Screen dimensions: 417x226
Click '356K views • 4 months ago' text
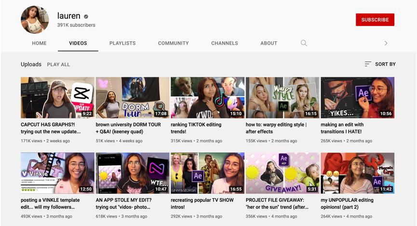coord(271,216)
